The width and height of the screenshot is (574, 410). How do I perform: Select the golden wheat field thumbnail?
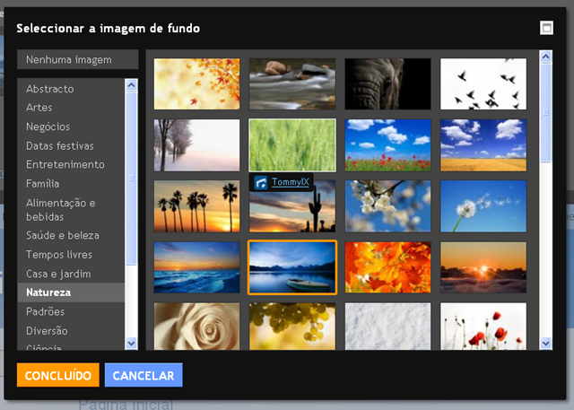pyautogui.click(x=483, y=145)
